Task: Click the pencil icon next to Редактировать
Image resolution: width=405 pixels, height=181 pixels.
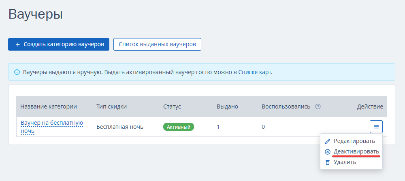Action: tap(328, 141)
